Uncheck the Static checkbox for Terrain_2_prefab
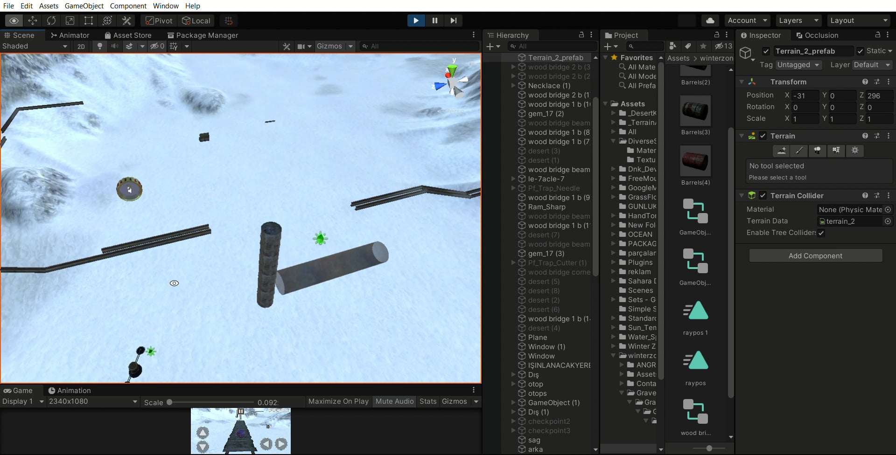 pos(861,51)
